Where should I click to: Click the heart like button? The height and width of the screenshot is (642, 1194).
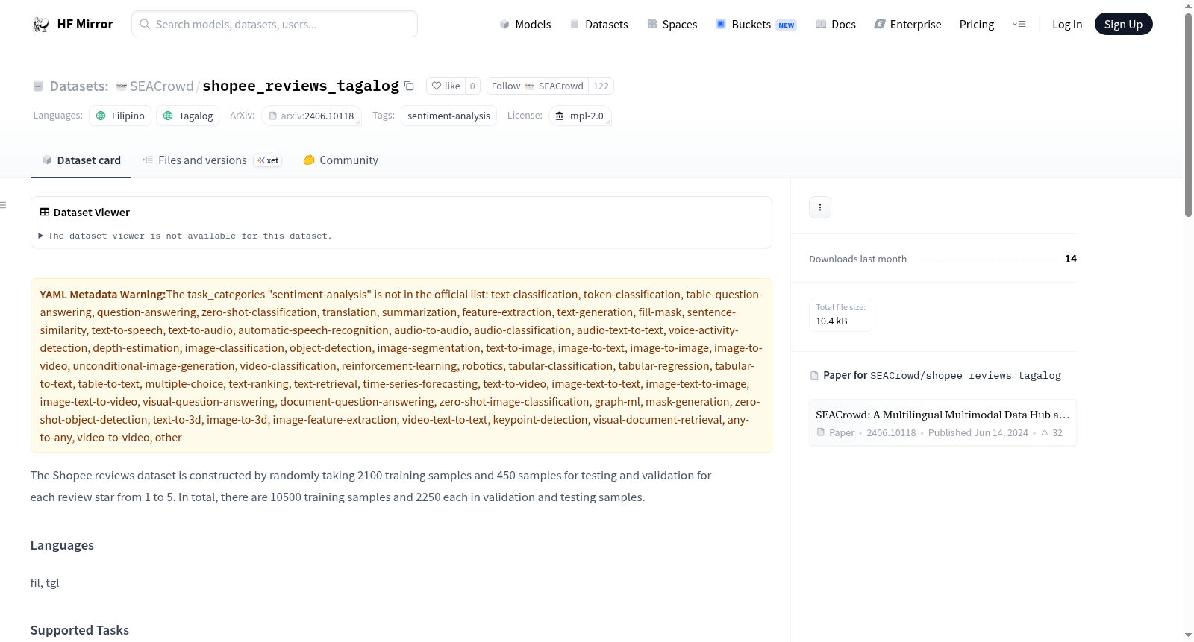446,86
